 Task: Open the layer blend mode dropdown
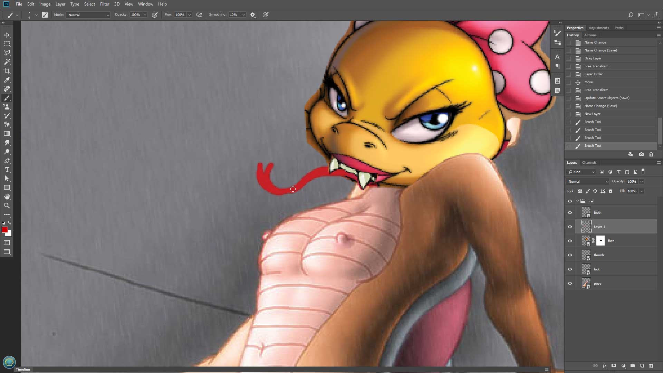click(x=587, y=181)
